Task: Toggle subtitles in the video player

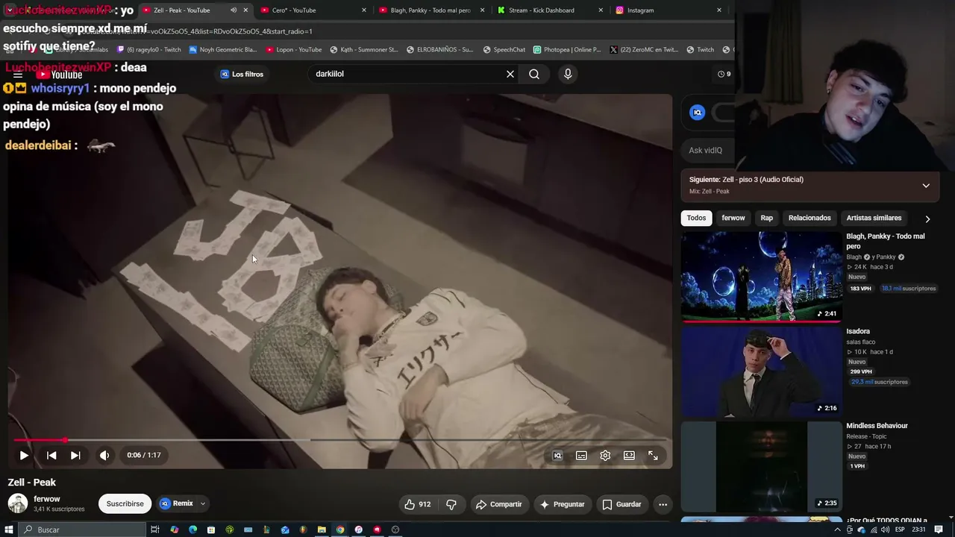Action: (x=581, y=456)
